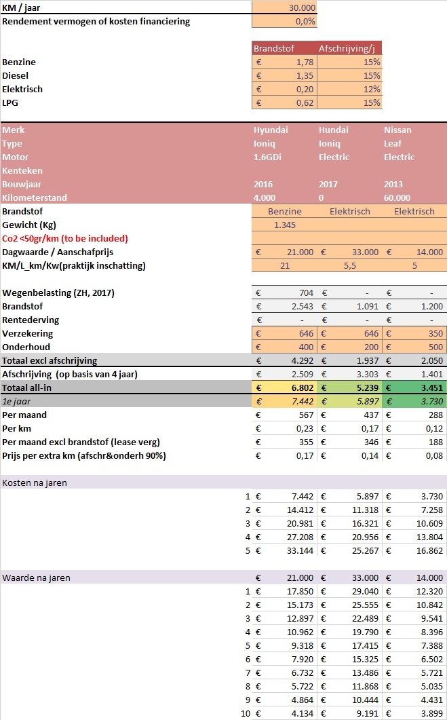Select the Gewicht 1.345 cell
Viewport: 447px width, 720px height.
pyautogui.click(x=284, y=225)
